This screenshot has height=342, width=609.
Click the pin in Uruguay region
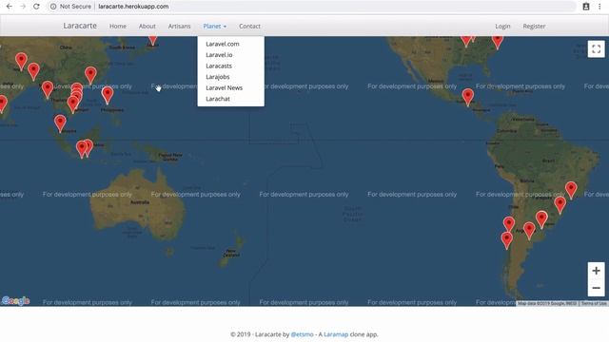[541, 219]
